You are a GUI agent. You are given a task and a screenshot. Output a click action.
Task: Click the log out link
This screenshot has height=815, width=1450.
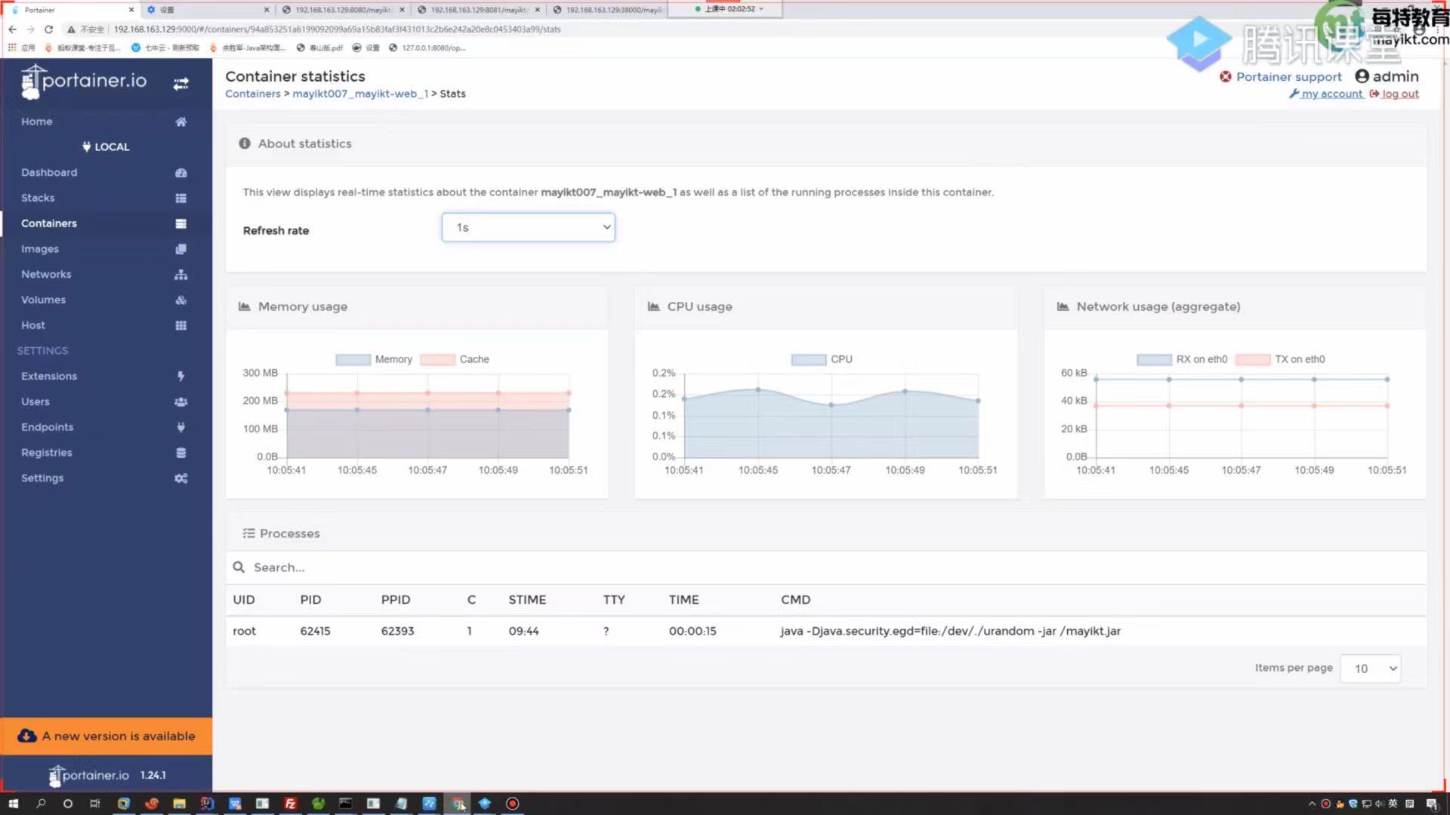1399,94
